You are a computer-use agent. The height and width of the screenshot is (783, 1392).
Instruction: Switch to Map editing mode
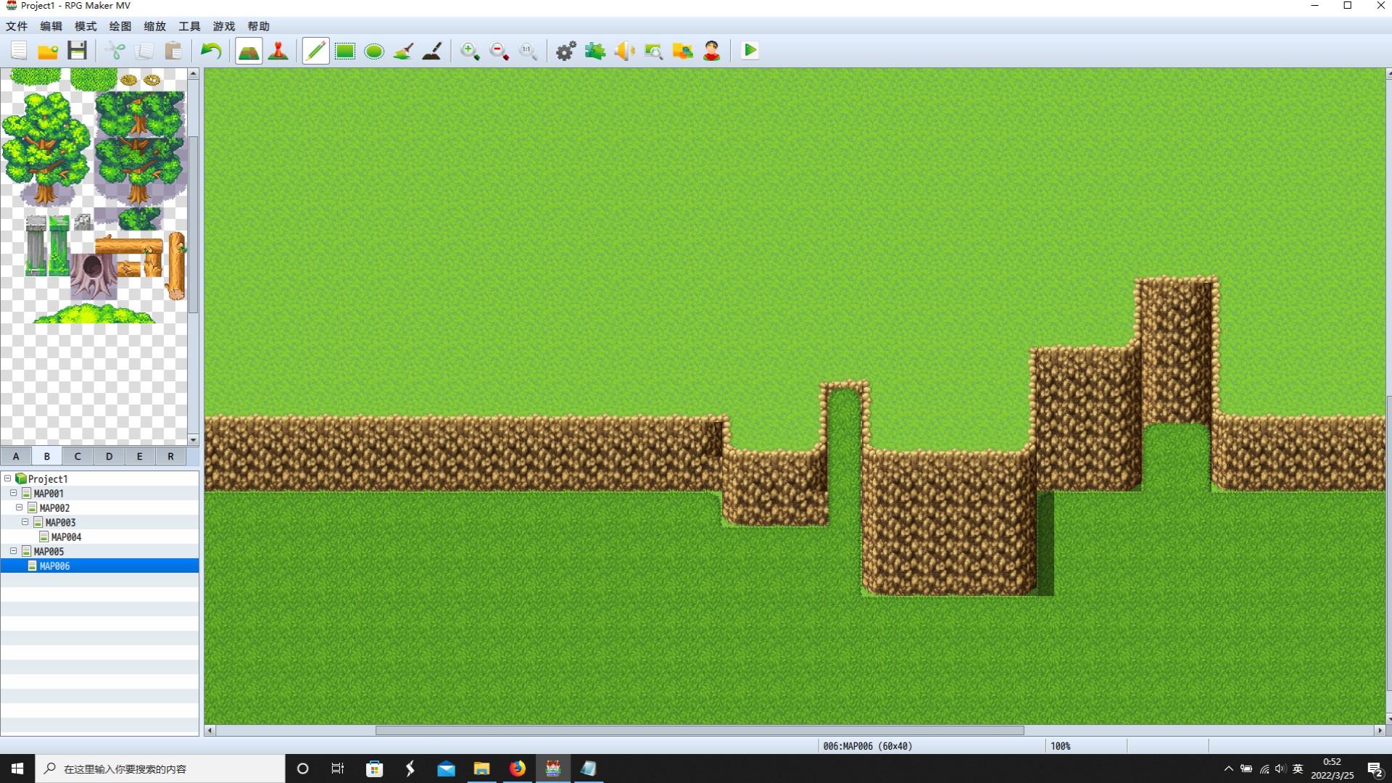249,51
